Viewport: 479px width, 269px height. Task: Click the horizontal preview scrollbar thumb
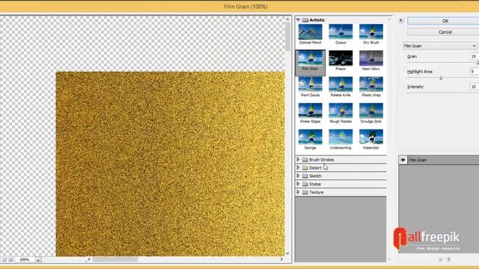(x=115, y=259)
